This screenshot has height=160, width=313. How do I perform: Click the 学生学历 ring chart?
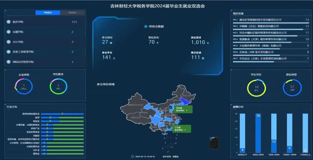(256, 88)
